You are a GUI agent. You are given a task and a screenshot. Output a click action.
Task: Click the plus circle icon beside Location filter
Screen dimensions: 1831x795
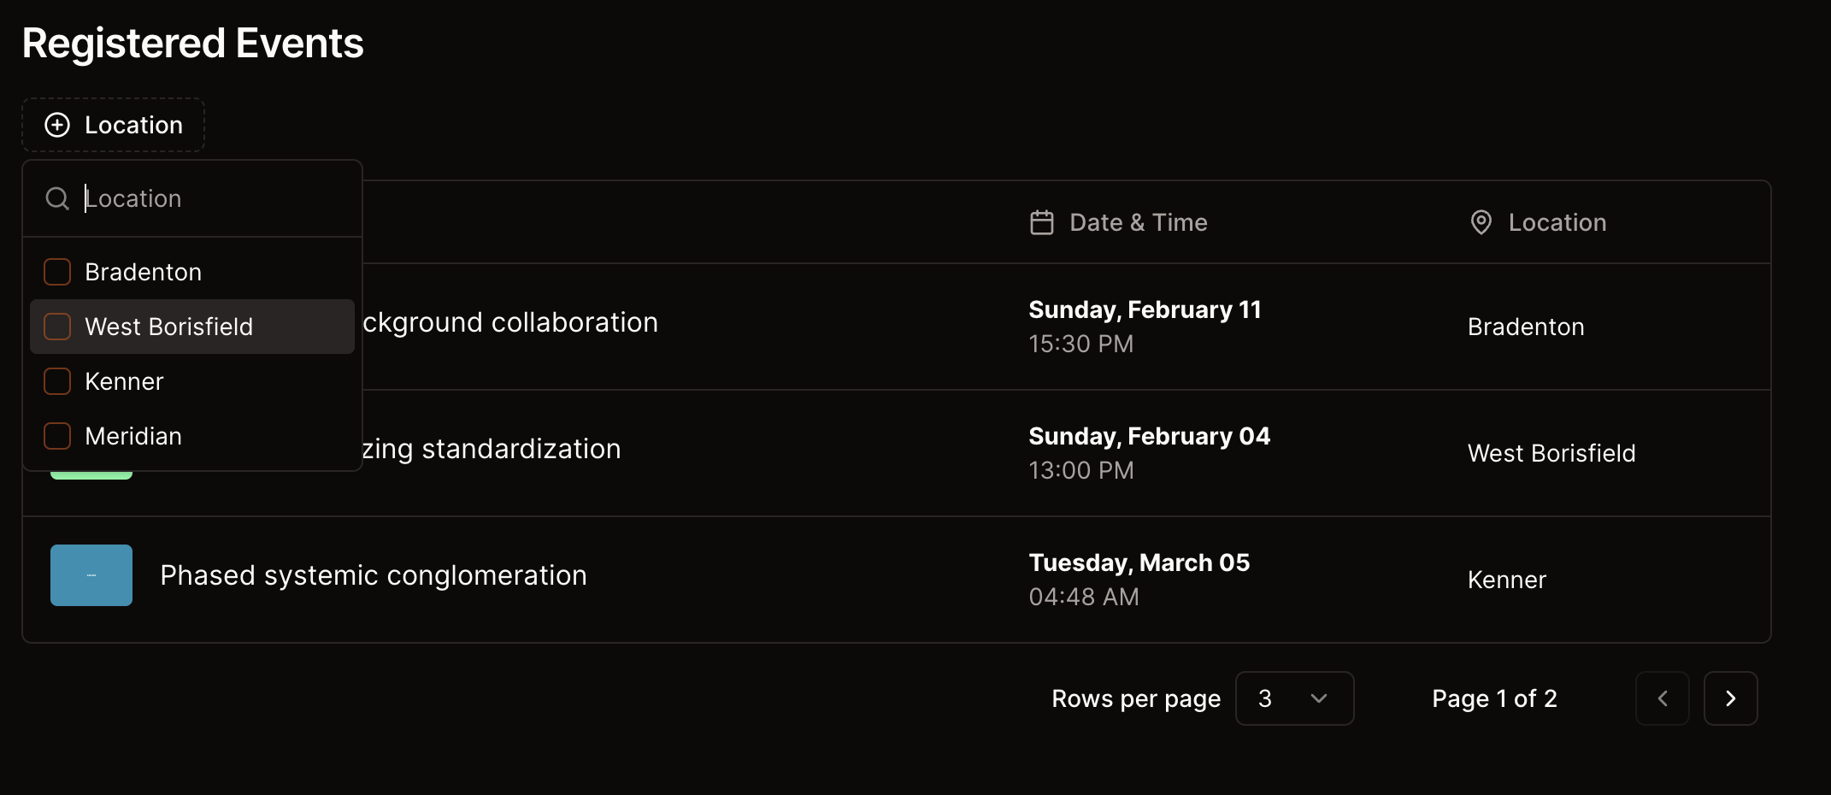pos(57,126)
